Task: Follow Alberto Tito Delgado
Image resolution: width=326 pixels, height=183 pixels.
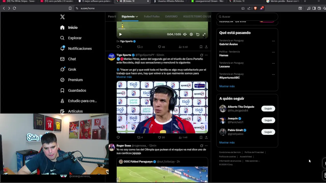Action: (268, 109)
